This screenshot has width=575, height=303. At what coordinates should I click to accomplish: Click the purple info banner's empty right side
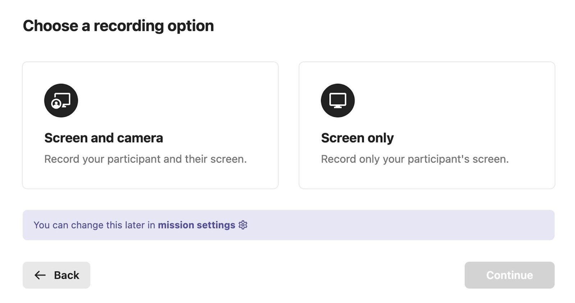(x=431, y=225)
